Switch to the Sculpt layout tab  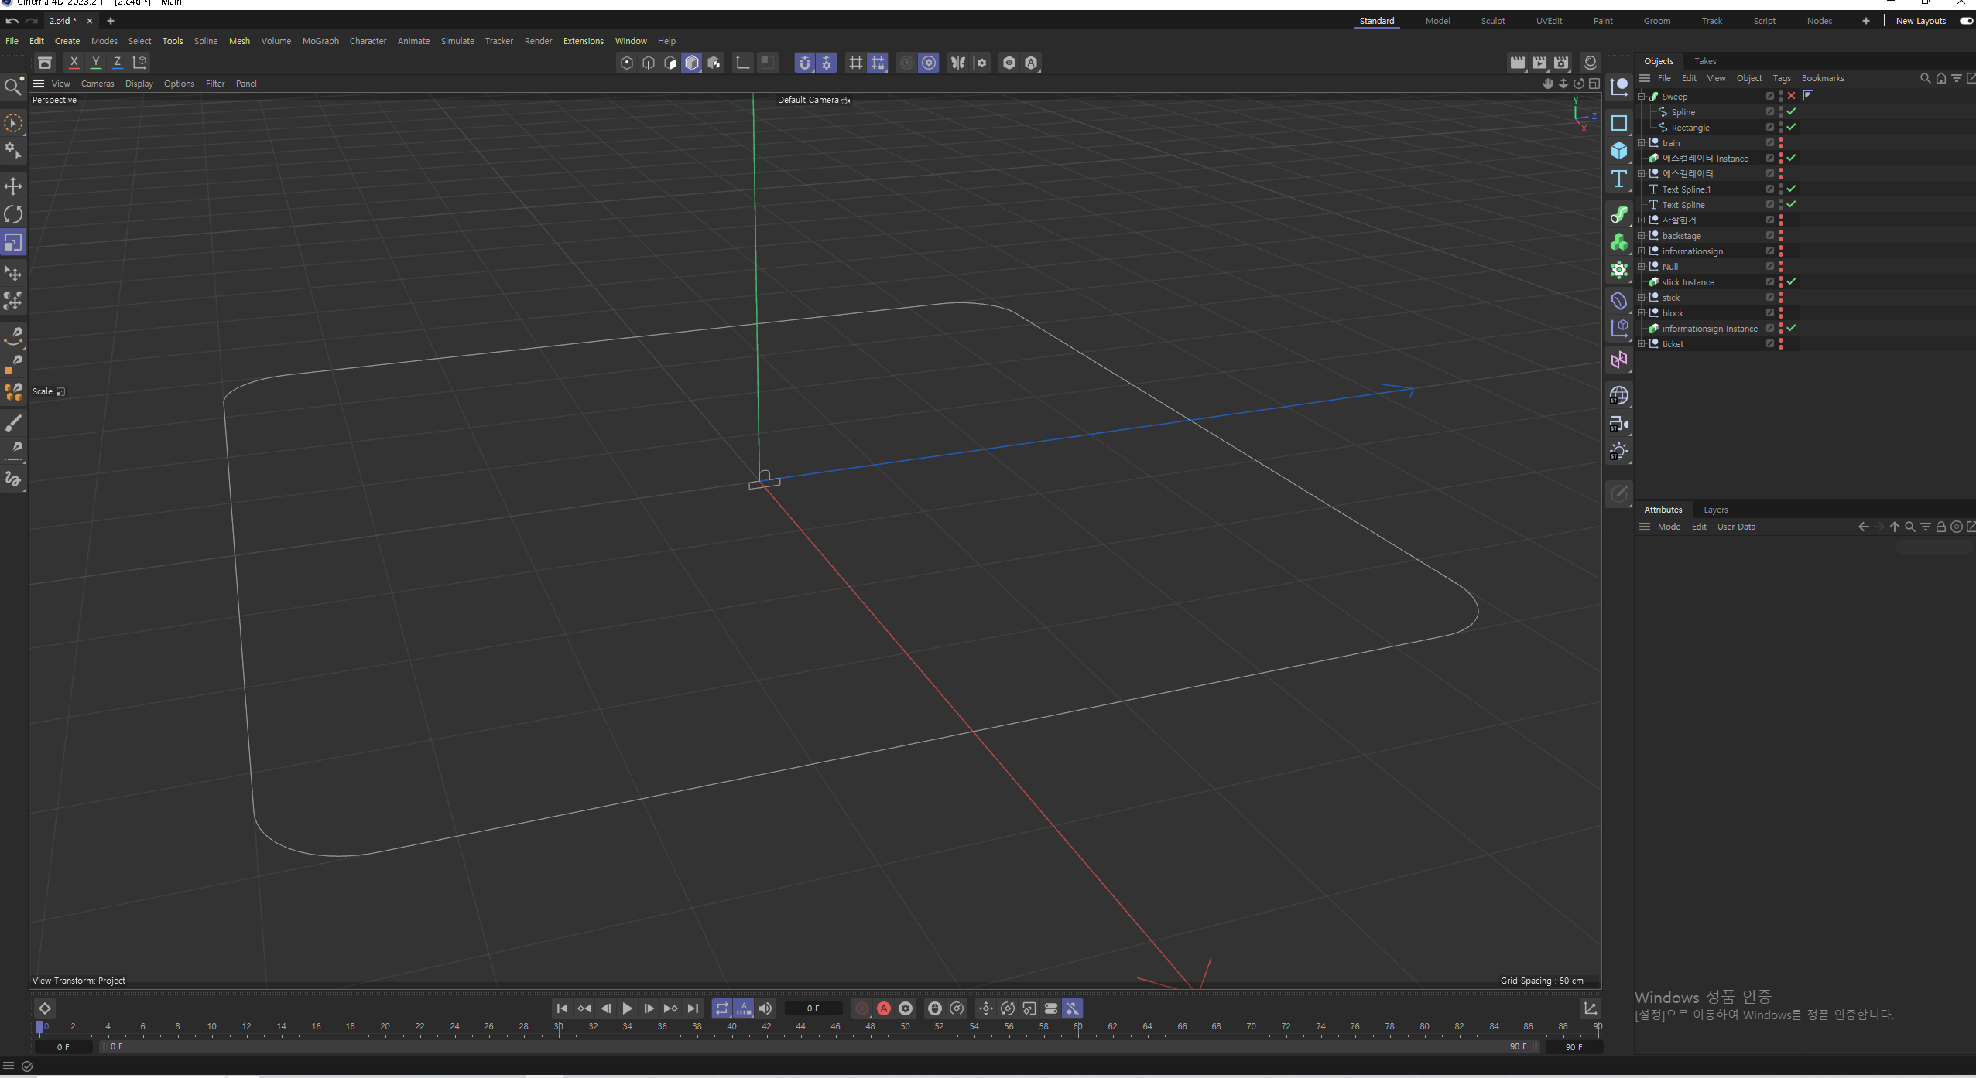point(1493,21)
